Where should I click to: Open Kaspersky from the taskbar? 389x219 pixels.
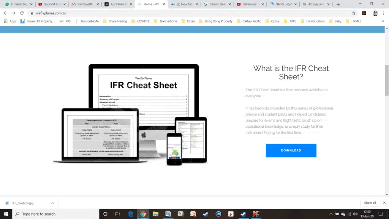256,213
